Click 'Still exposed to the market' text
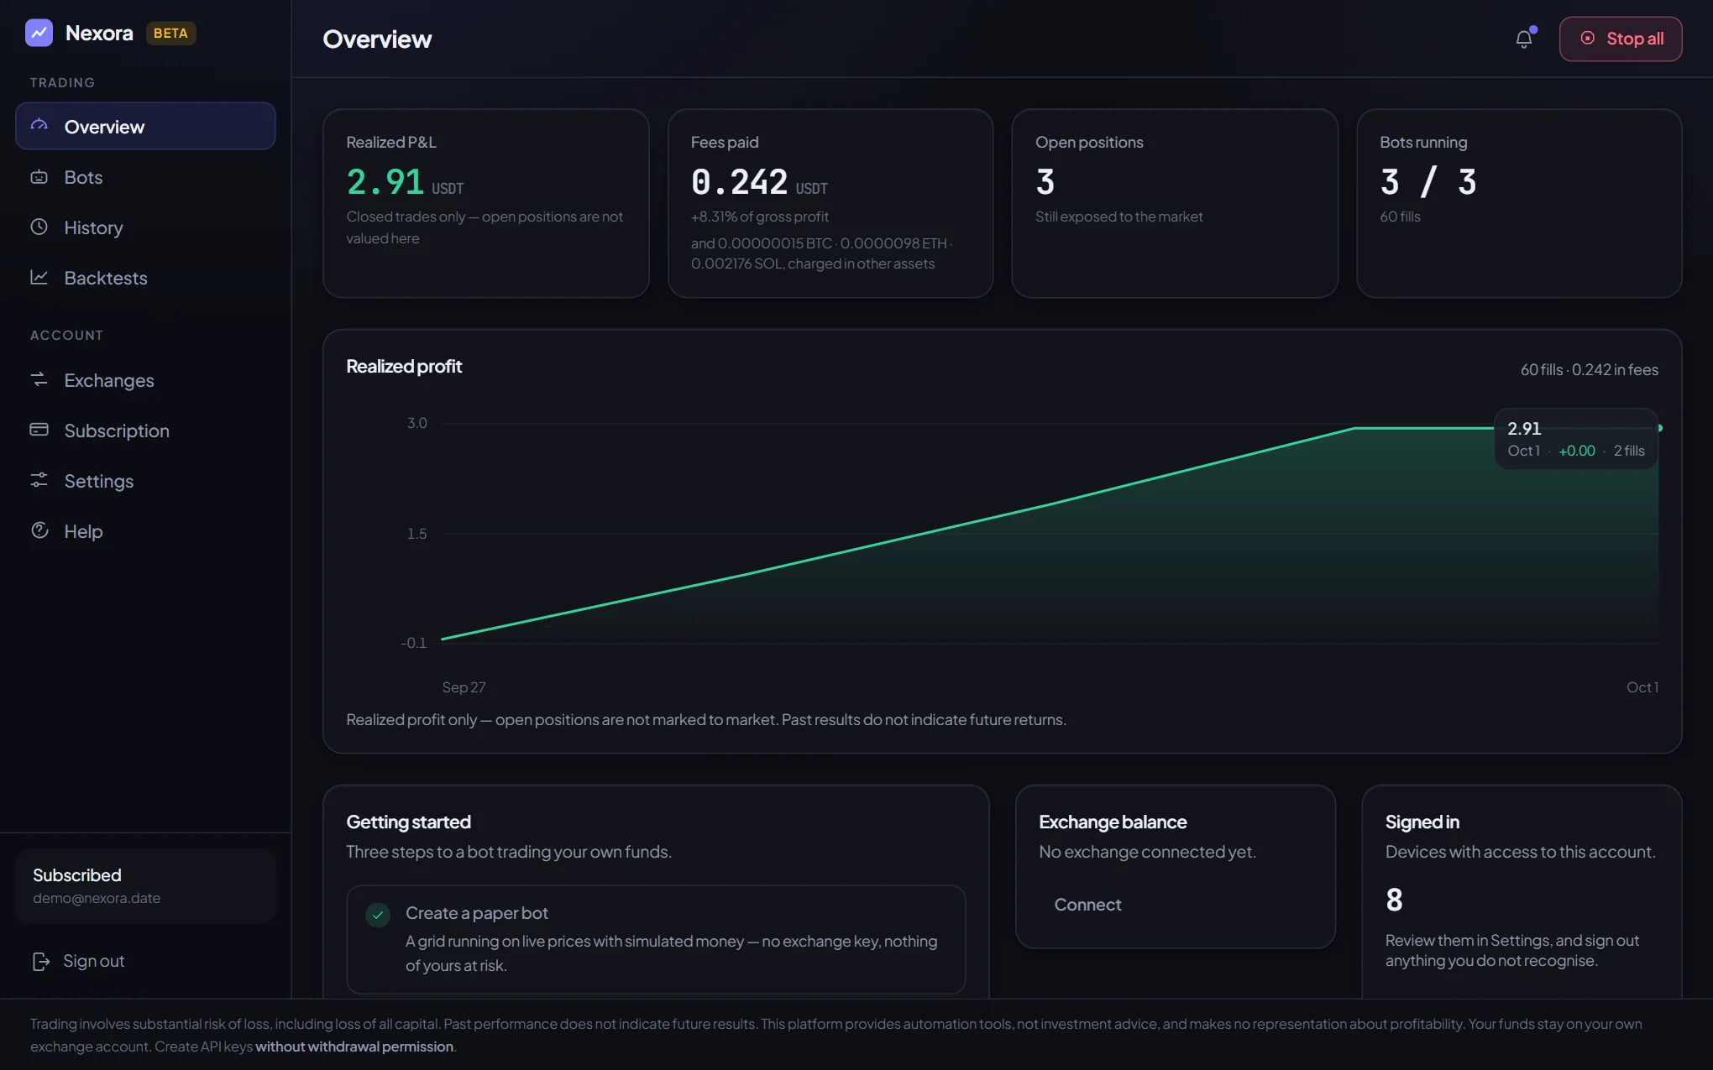1713x1070 pixels. tap(1118, 217)
